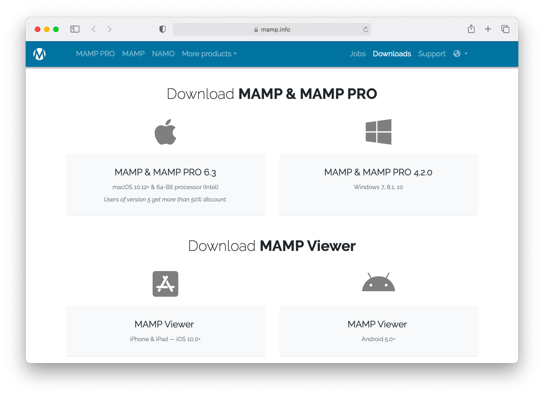544x397 pixels.
Task: Click the 'Download MAMP Viewer' heading
Action: tap(272, 246)
